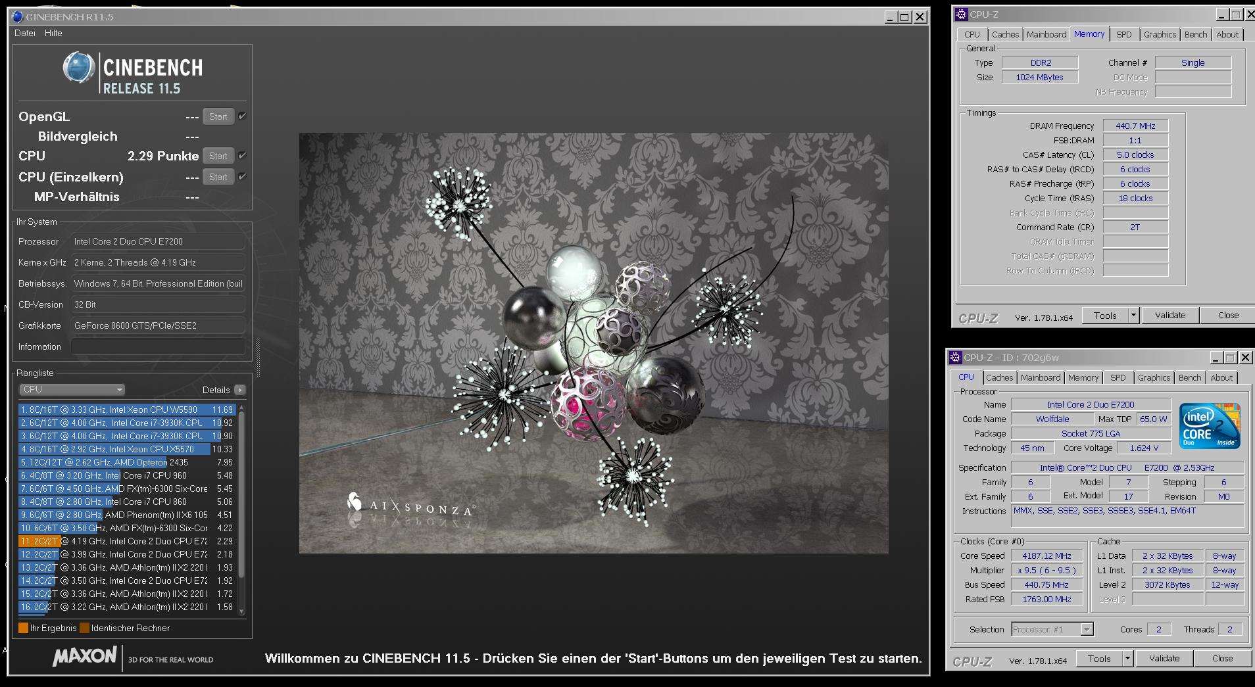Select ranking row 14 Core 2 Duo 1.92
The height and width of the screenshot is (687, 1255).
[x=126, y=580]
